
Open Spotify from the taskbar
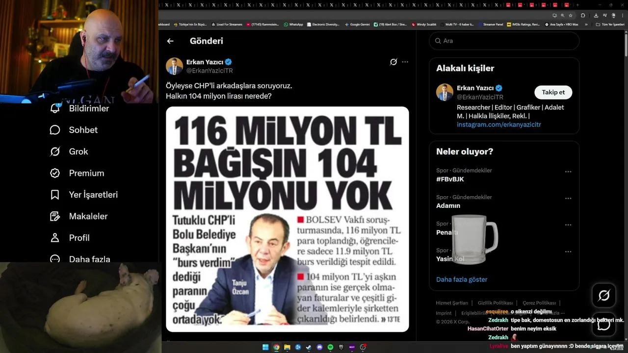(330, 347)
